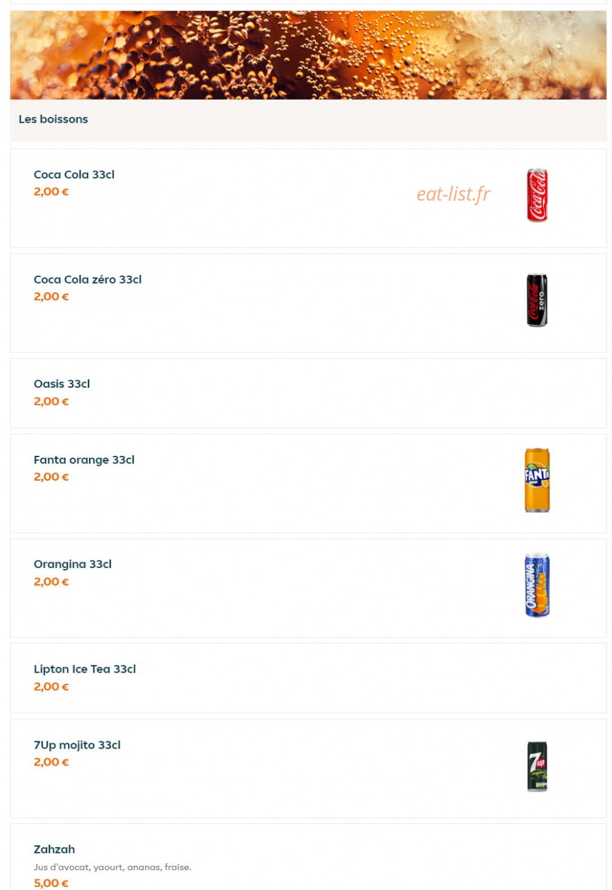Open the Oasis 33cl drink item

[x=308, y=393]
